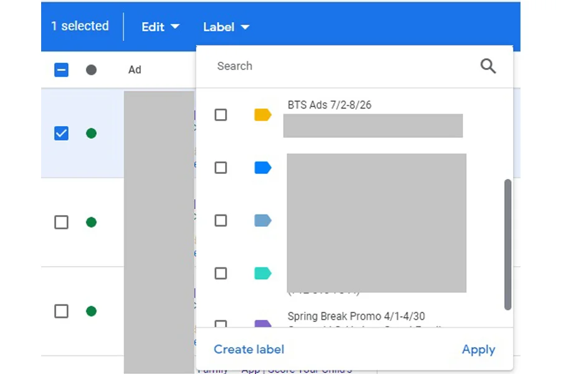Click the light blue label tag icon
The image size is (561, 374).
pos(262,221)
